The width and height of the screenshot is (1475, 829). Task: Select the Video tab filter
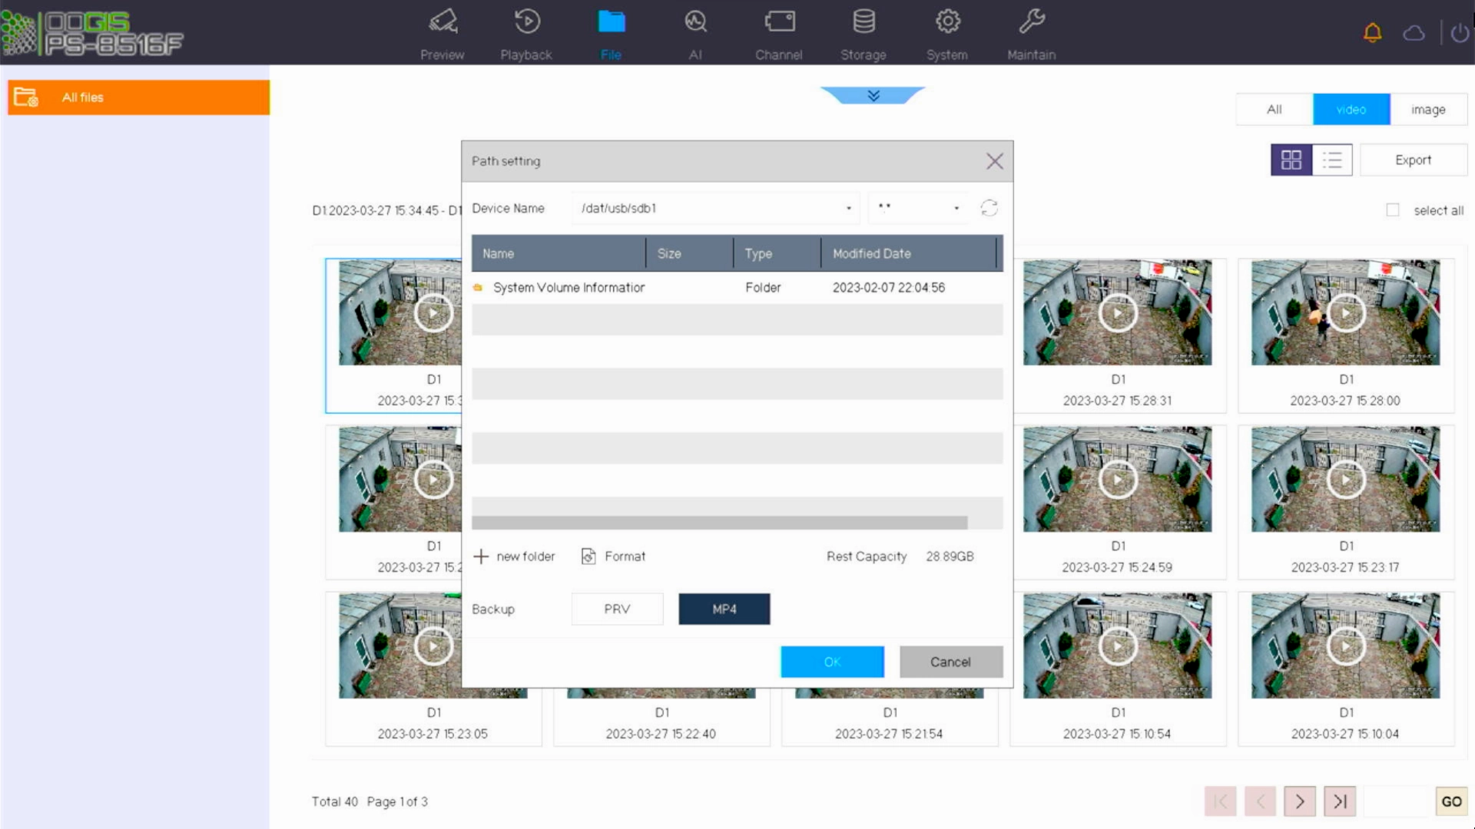pyautogui.click(x=1351, y=109)
